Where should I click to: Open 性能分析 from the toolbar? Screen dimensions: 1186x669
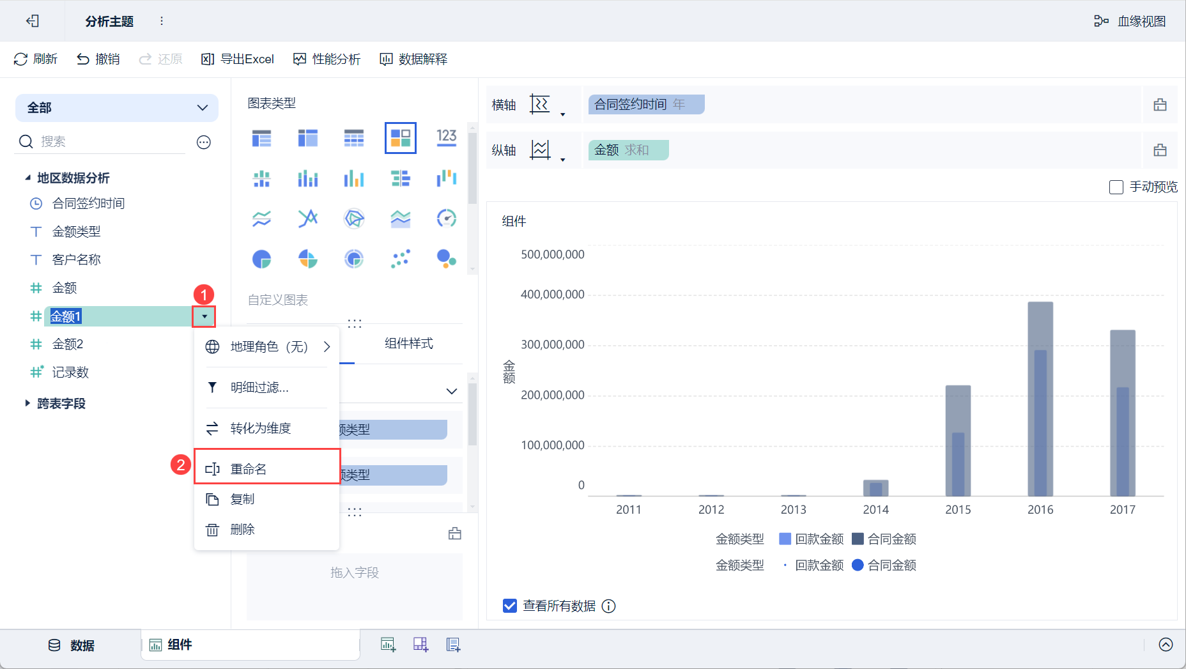click(x=327, y=59)
